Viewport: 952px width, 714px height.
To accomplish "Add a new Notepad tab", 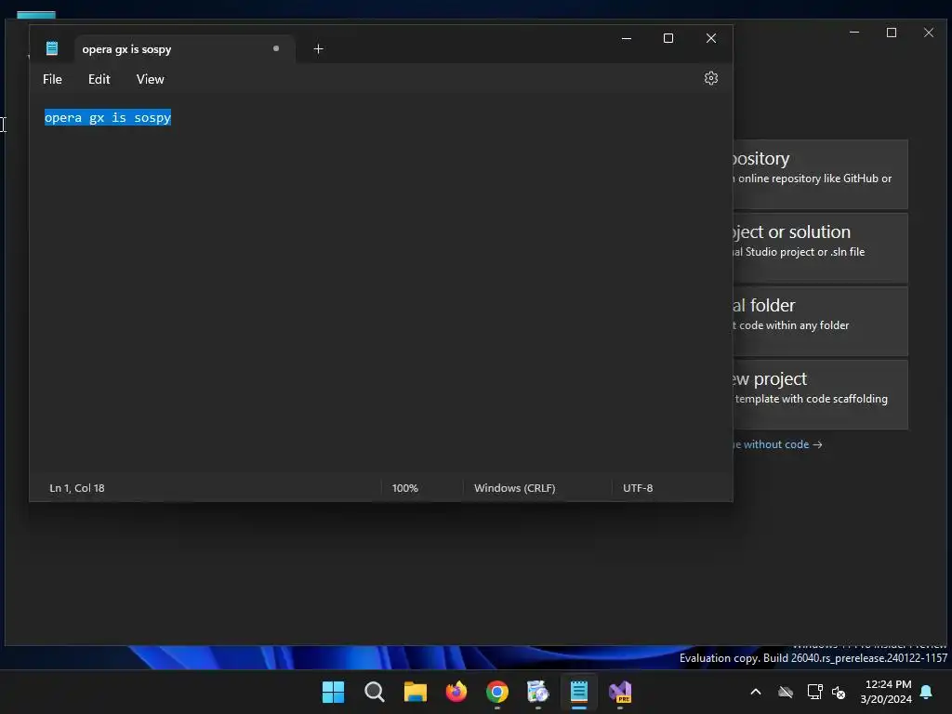I will point(318,49).
